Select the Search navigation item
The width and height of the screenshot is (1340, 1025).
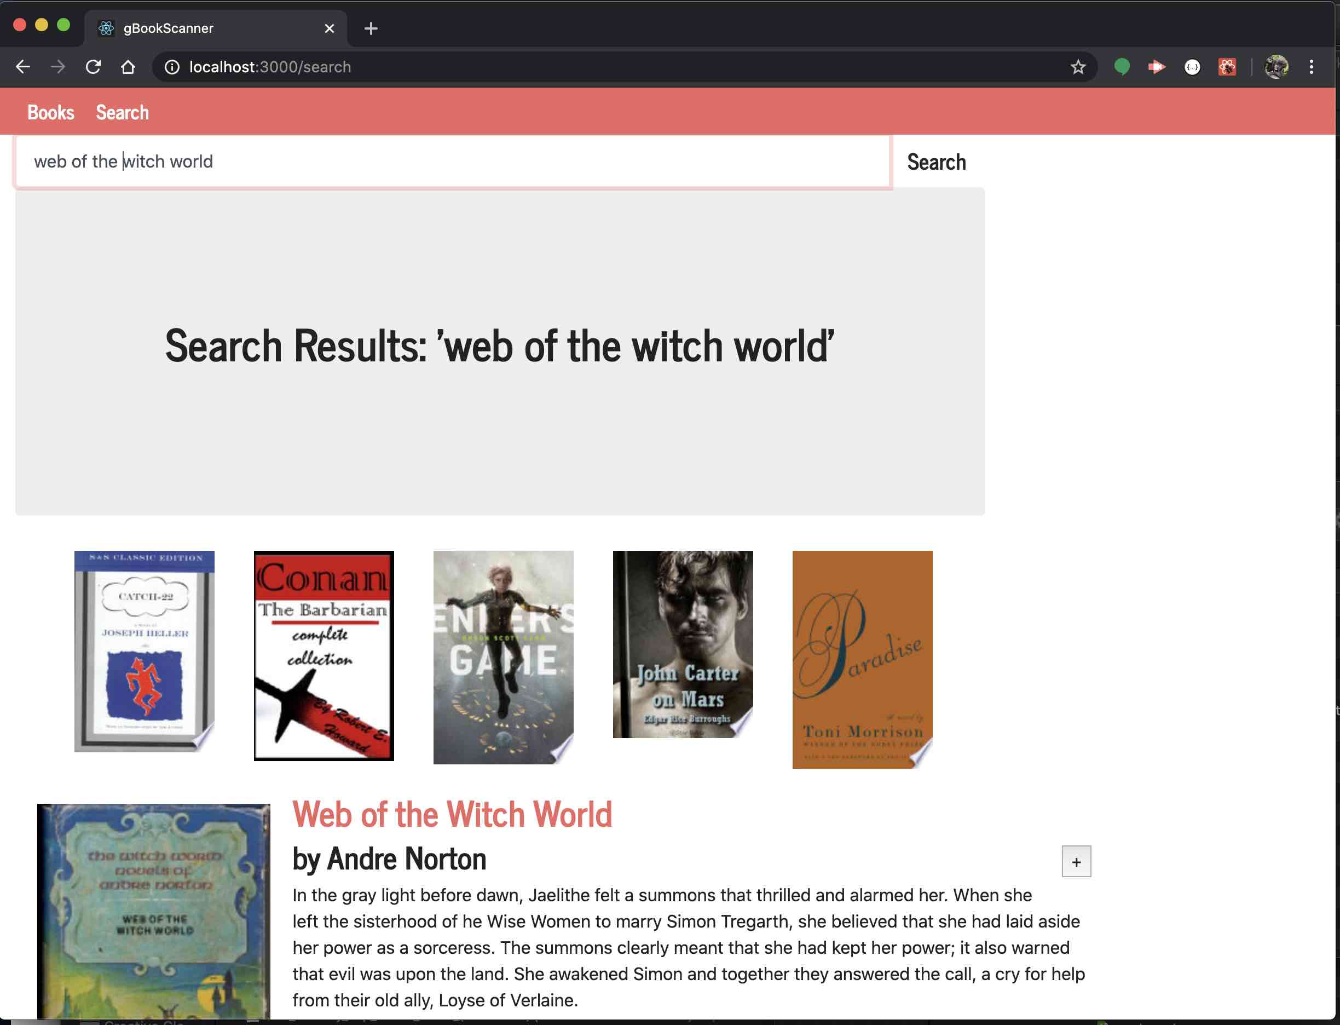click(x=122, y=112)
